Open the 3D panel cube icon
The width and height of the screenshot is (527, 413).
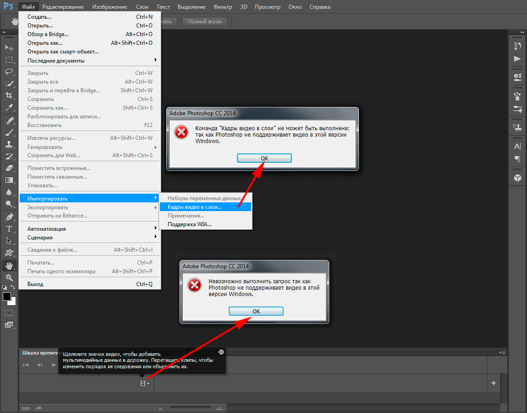[517, 178]
